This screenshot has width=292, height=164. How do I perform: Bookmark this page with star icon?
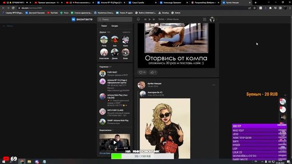click(255, 8)
